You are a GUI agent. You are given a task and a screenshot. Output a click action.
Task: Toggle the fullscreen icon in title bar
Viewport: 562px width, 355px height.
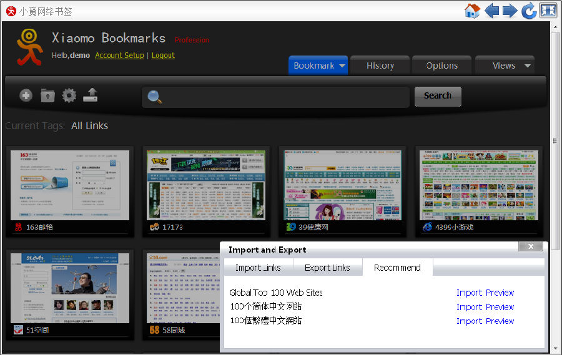pyautogui.click(x=548, y=11)
